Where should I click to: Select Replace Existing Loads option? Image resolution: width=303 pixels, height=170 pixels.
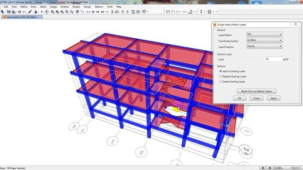point(233,76)
